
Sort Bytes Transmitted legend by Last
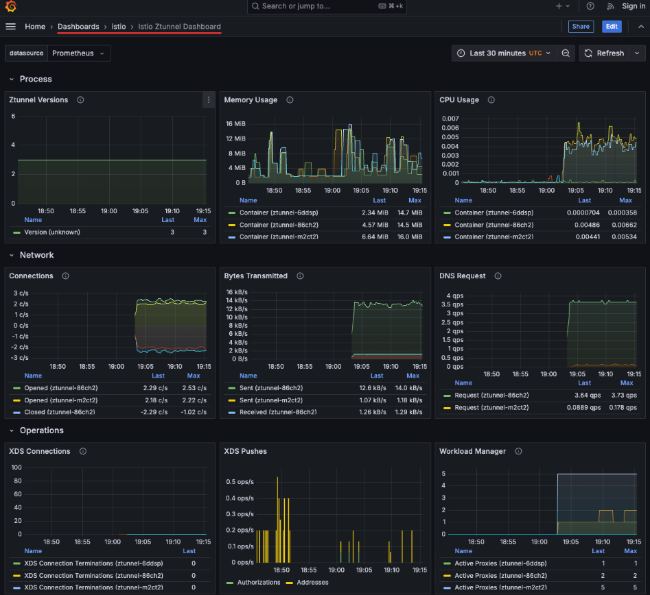(x=376, y=376)
